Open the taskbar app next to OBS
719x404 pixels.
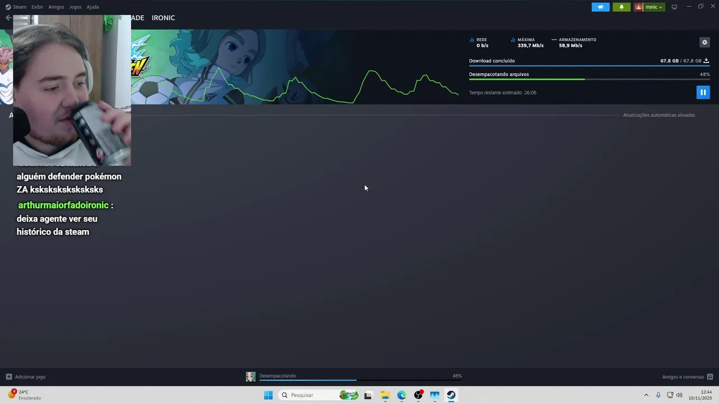coord(435,395)
